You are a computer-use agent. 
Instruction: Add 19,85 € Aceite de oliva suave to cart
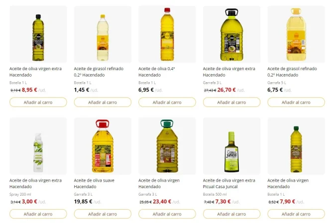pyautogui.click(x=103, y=214)
